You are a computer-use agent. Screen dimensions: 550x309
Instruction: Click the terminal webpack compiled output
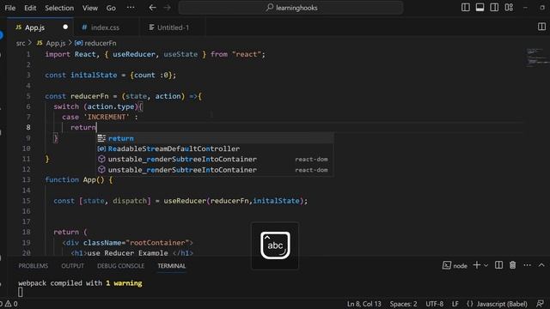coord(80,283)
